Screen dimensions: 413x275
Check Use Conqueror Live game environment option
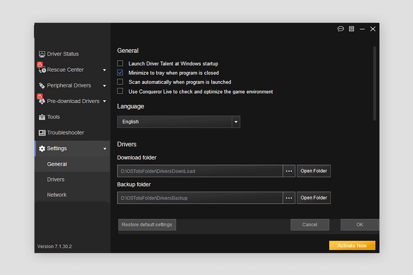[x=120, y=91]
